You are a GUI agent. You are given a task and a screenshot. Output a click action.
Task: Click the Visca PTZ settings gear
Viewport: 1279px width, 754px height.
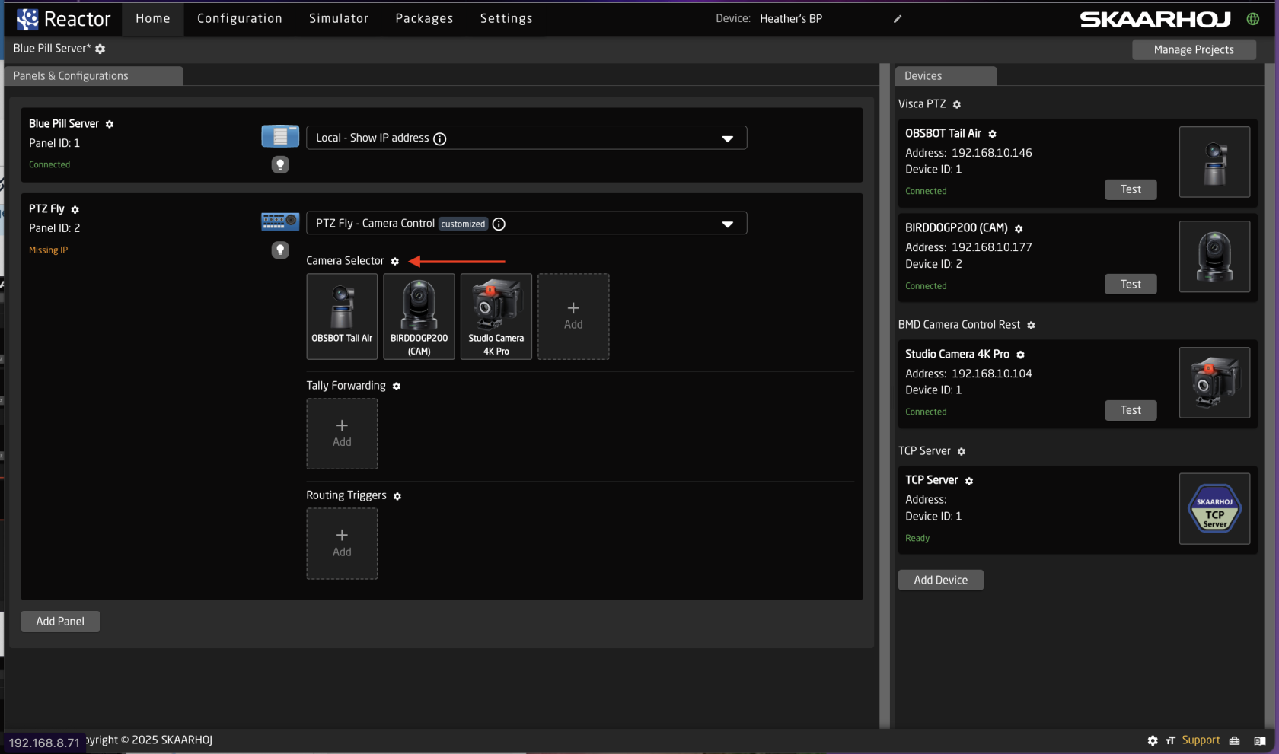pyautogui.click(x=956, y=104)
